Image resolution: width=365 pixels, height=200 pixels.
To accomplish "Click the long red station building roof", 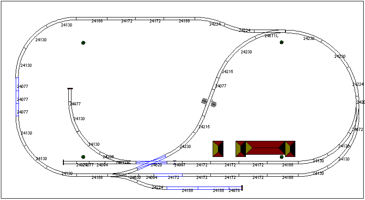I will (x=265, y=148).
